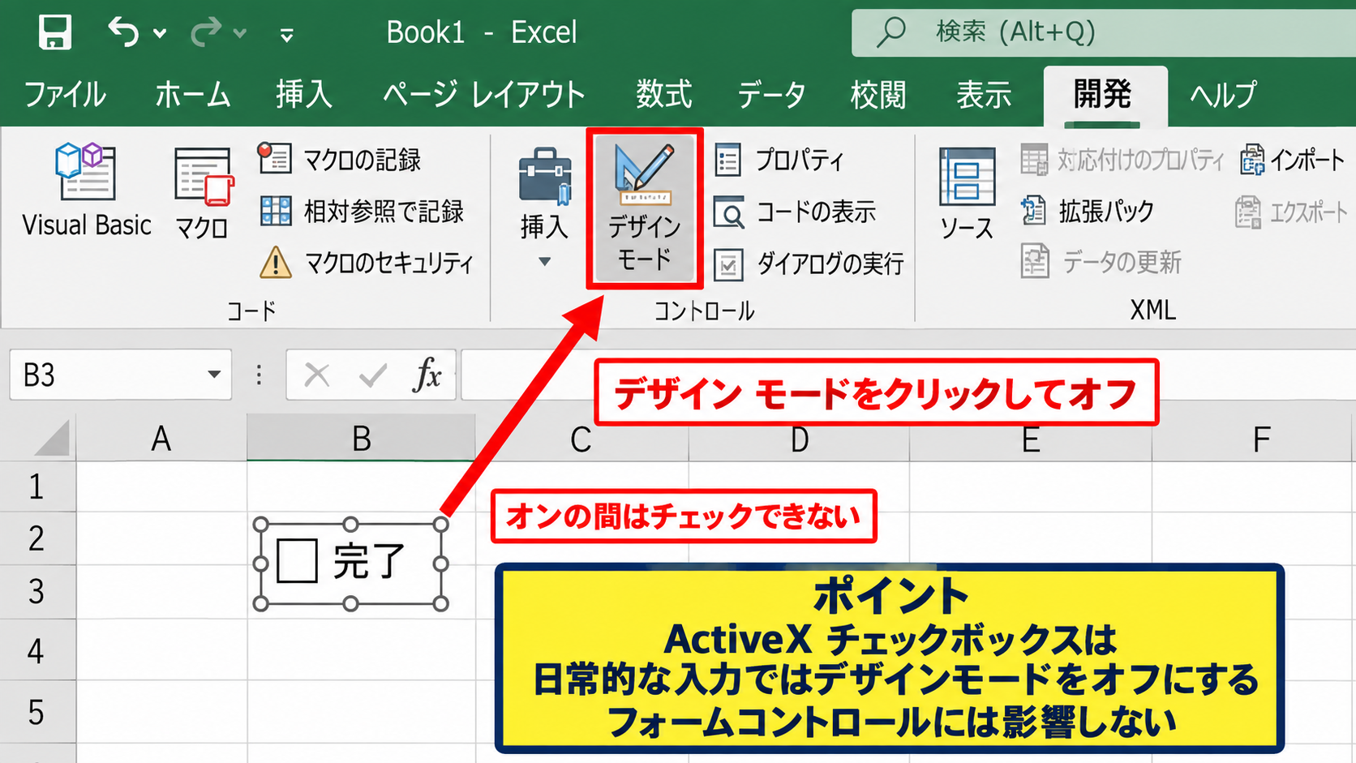The image size is (1356, 763).
Task: Click ダイアログの実行
Action: (809, 264)
